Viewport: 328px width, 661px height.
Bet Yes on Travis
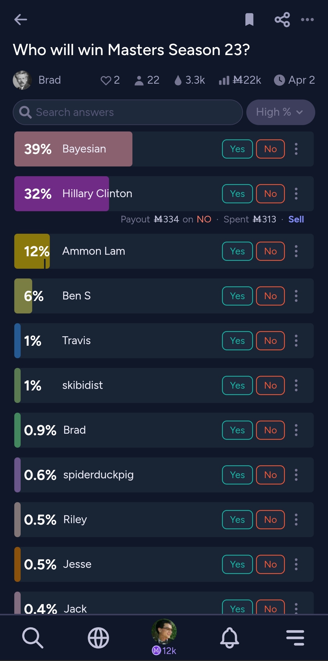[237, 341]
